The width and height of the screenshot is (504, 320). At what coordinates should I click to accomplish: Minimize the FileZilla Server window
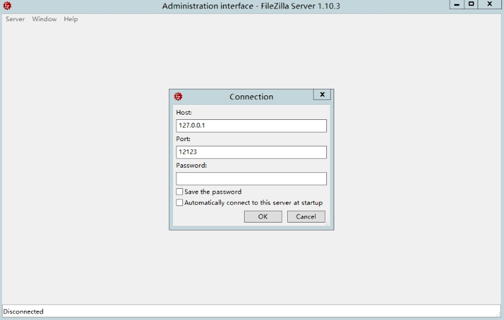(x=457, y=4)
